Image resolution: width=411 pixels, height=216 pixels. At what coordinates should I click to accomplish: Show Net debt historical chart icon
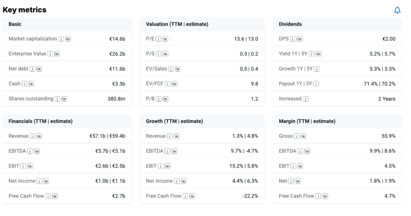tap(39, 69)
